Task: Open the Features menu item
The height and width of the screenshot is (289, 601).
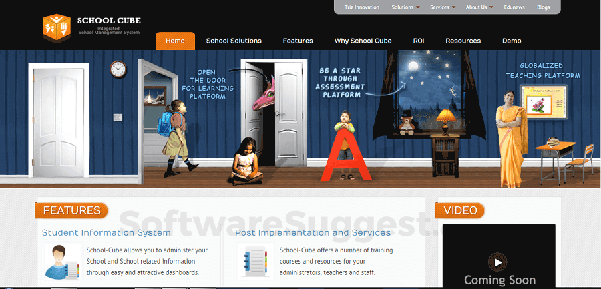Action: (298, 41)
